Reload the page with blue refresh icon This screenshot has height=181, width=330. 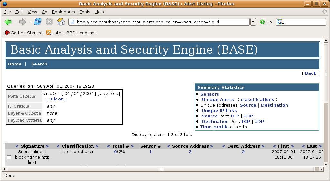pyautogui.click(x=38, y=22)
